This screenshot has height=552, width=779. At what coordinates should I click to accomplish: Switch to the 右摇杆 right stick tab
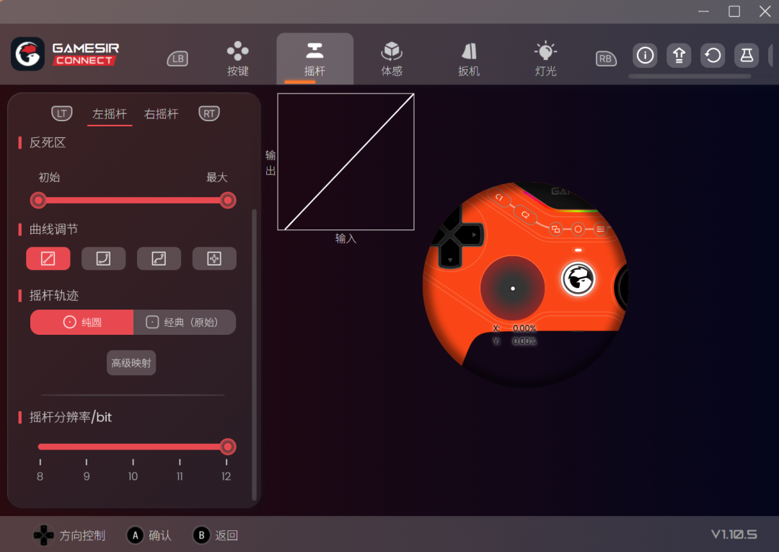coord(161,114)
